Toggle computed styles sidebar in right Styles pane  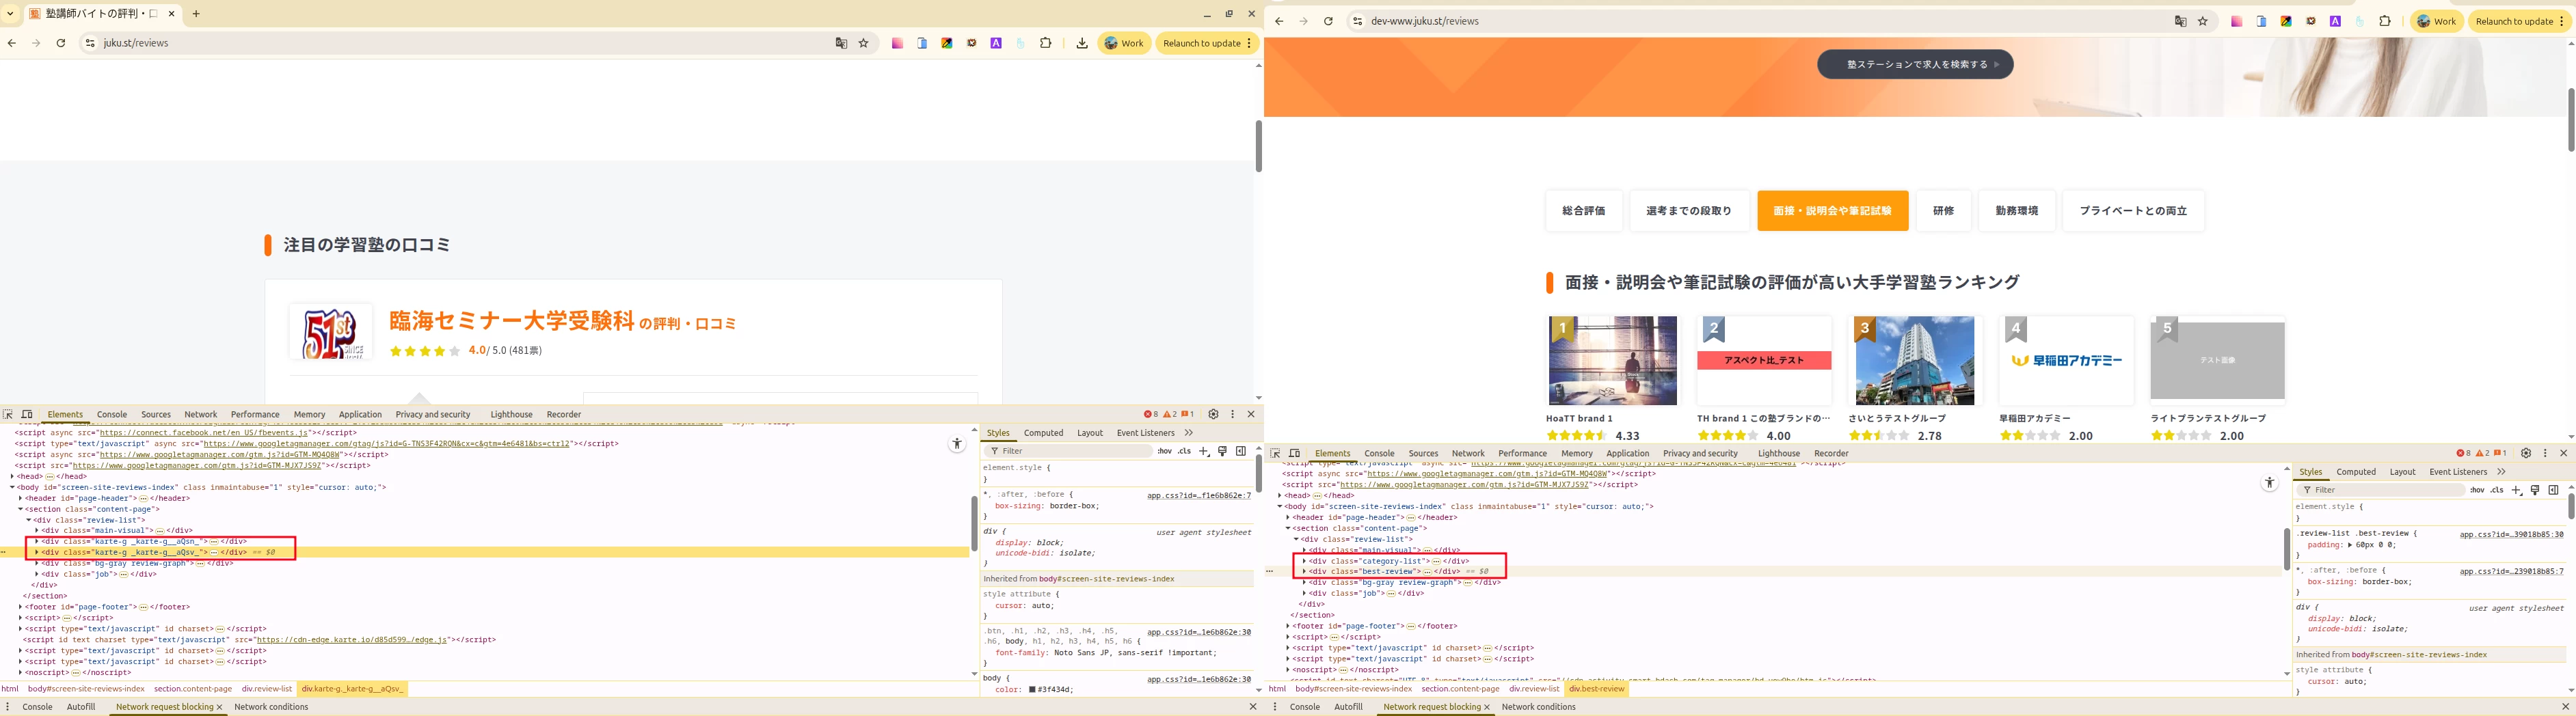tap(2553, 490)
